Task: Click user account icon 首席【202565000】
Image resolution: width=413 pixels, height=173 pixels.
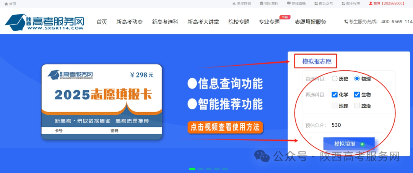Action: pos(371,3)
